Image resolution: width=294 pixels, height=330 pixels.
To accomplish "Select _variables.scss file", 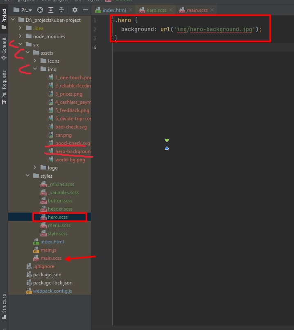I will coord(60,192).
